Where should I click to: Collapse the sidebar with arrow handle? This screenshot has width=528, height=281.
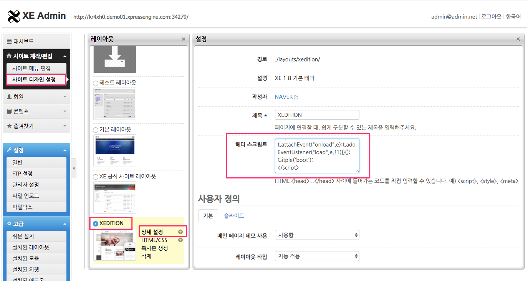tap(74, 168)
